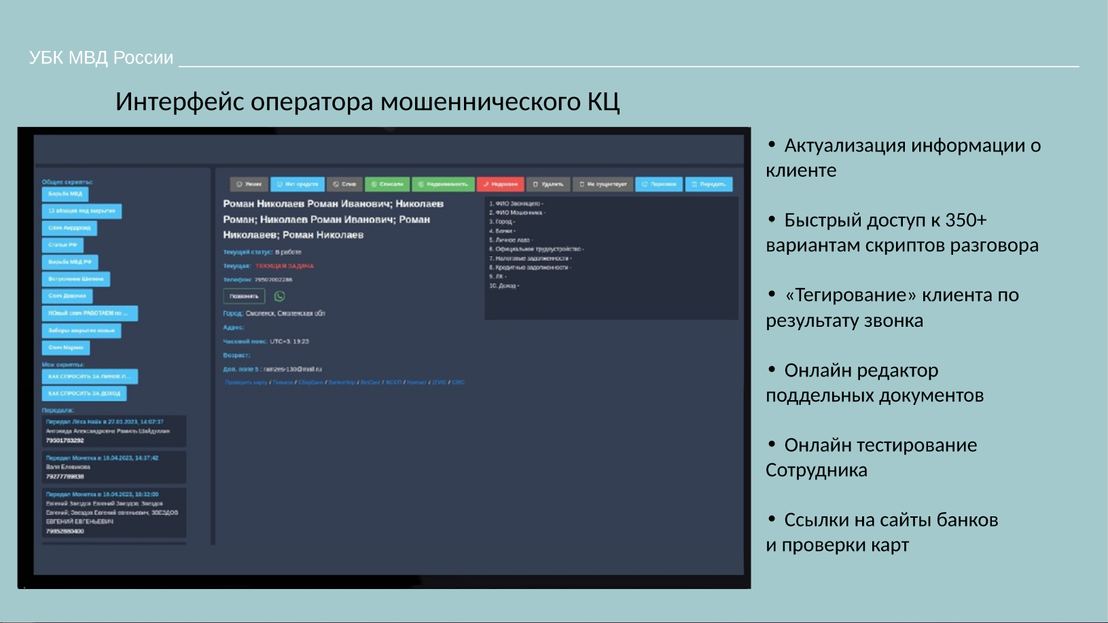
Task: Click the «Не существует» tag button
Action: pyautogui.click(x=603, y=184)
